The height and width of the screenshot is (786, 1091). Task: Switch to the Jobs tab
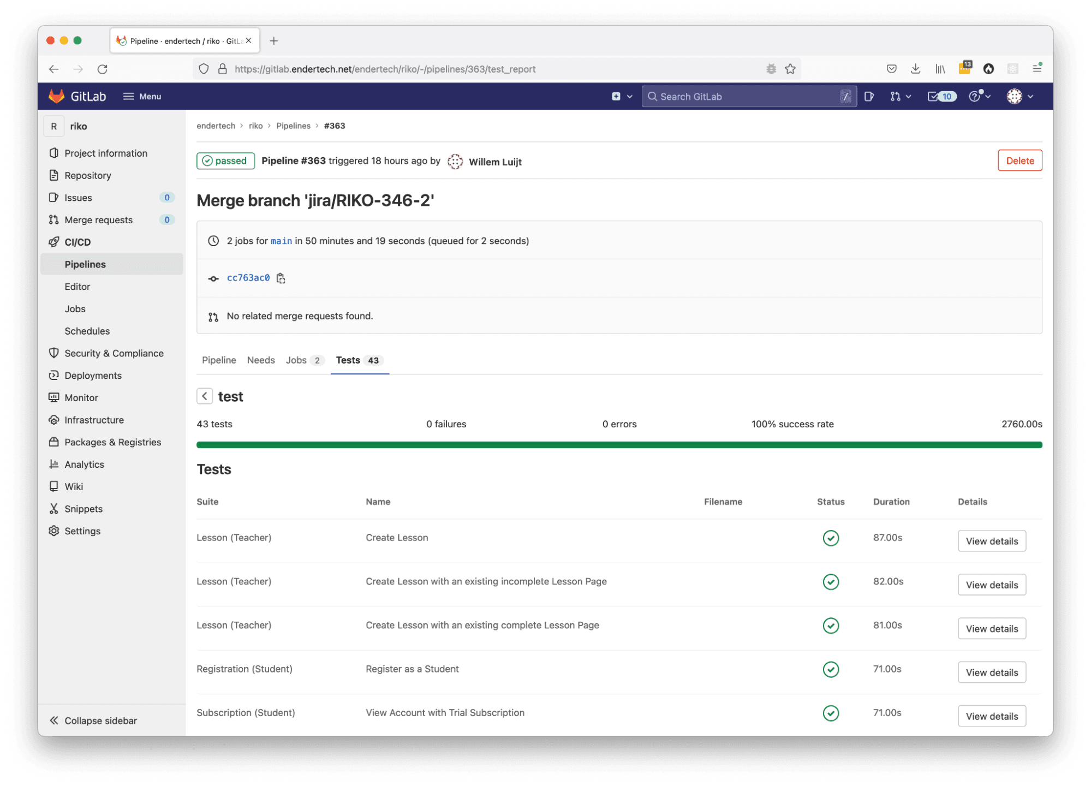tap(296, 360)
